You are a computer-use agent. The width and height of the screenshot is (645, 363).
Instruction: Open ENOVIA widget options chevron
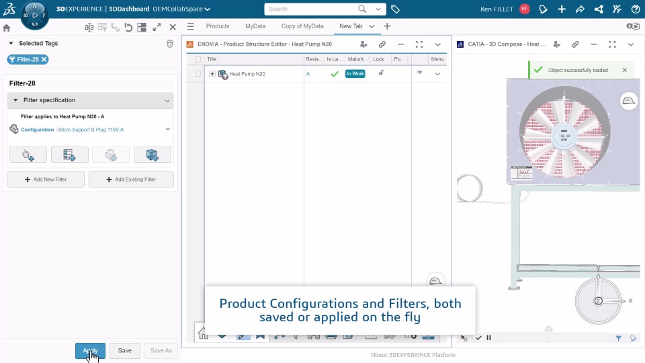click(437, 44)
